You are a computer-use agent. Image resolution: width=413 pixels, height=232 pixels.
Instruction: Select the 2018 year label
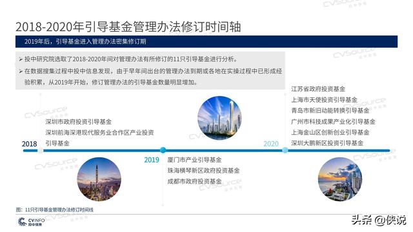click(x=29, y=144)
